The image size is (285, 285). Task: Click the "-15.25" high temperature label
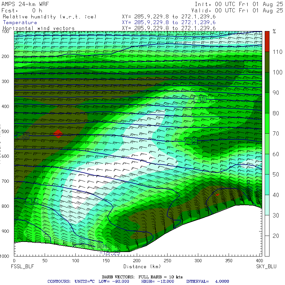click(x=110, y=253)
